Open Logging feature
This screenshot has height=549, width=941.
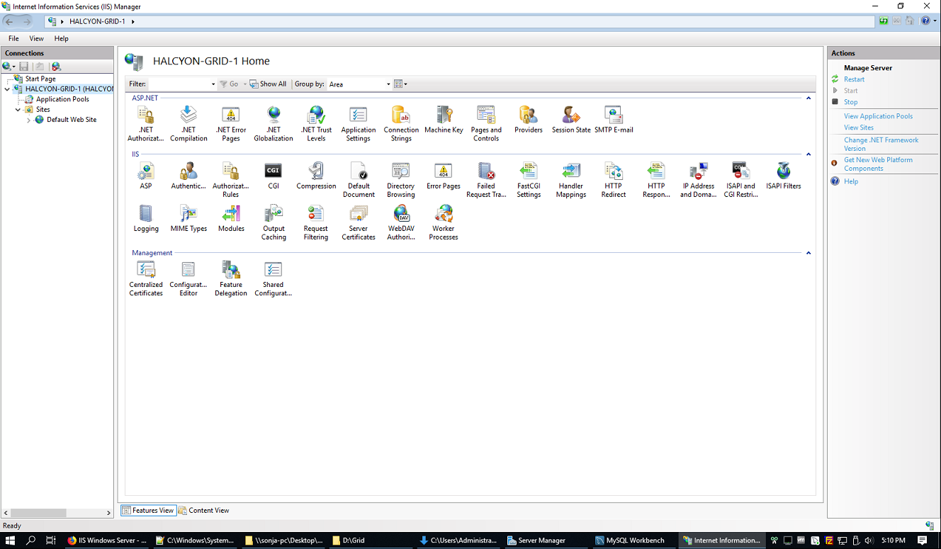(146, 218)
